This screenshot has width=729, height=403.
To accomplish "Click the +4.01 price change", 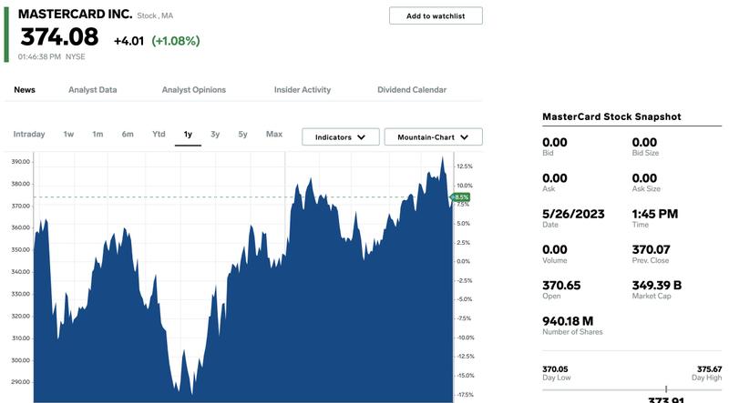I will coord(128,41).
